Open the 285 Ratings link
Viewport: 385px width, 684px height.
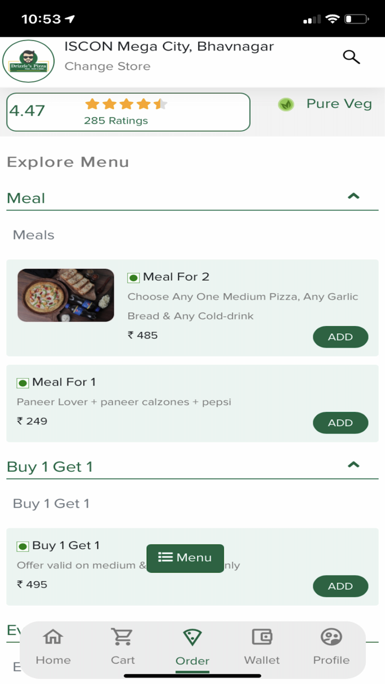(116, 121)
